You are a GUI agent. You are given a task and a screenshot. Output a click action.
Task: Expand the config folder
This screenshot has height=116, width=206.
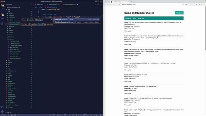pyautogui.click(x=10, y=63)
